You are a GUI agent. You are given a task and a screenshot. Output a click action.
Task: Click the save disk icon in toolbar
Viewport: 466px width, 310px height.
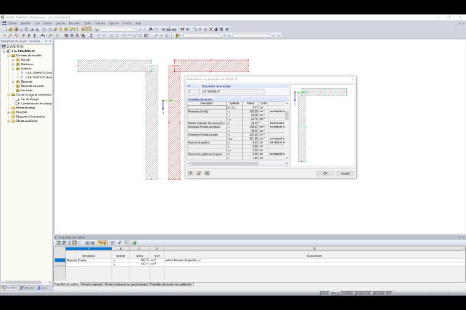[21, 29]
